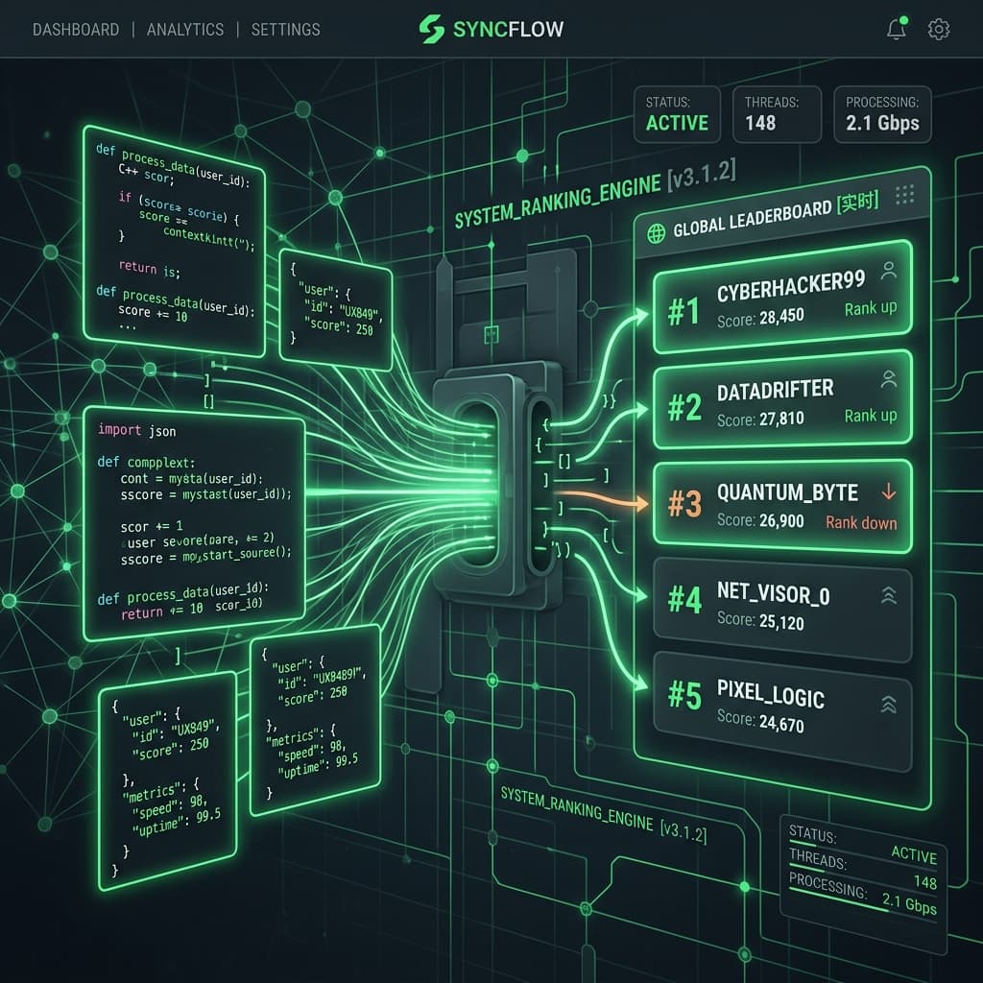The image size is (983, 983).
Task: Go to the Dashboard menu item
Action: coord(76,30)
